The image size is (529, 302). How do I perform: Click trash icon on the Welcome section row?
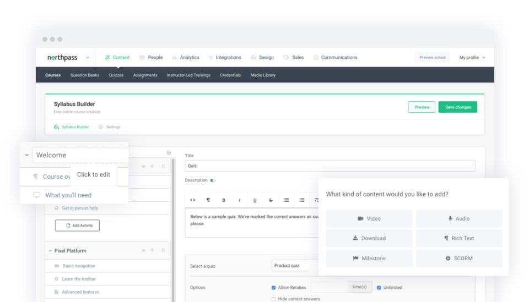(x=163, y=166)
